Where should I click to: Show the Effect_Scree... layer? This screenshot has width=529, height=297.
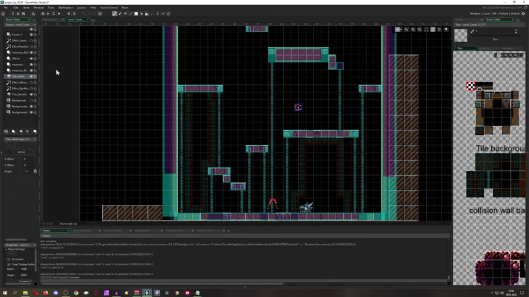[x=31, y=40]
